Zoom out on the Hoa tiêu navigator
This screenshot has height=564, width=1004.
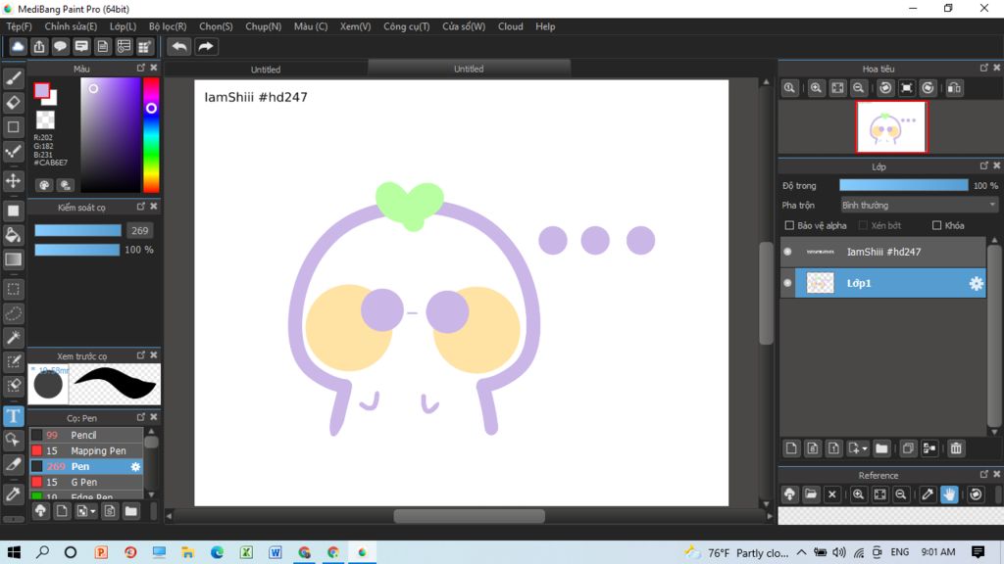pos(859,88)
